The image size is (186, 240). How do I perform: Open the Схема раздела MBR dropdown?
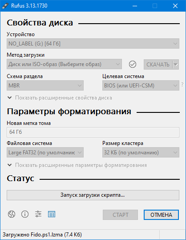[x=45, y=85]
